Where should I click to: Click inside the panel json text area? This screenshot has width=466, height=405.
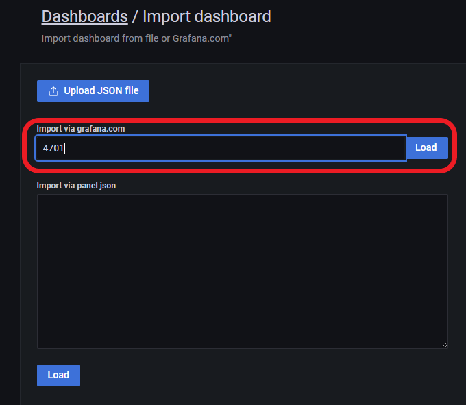[242, 271]
